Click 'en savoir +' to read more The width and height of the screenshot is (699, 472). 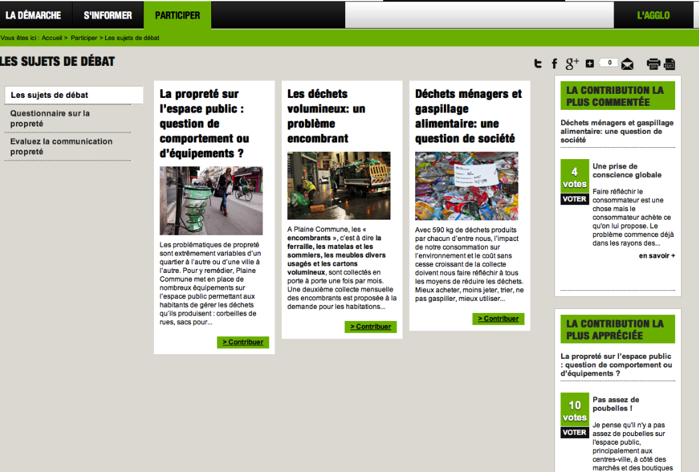point(656,256)
